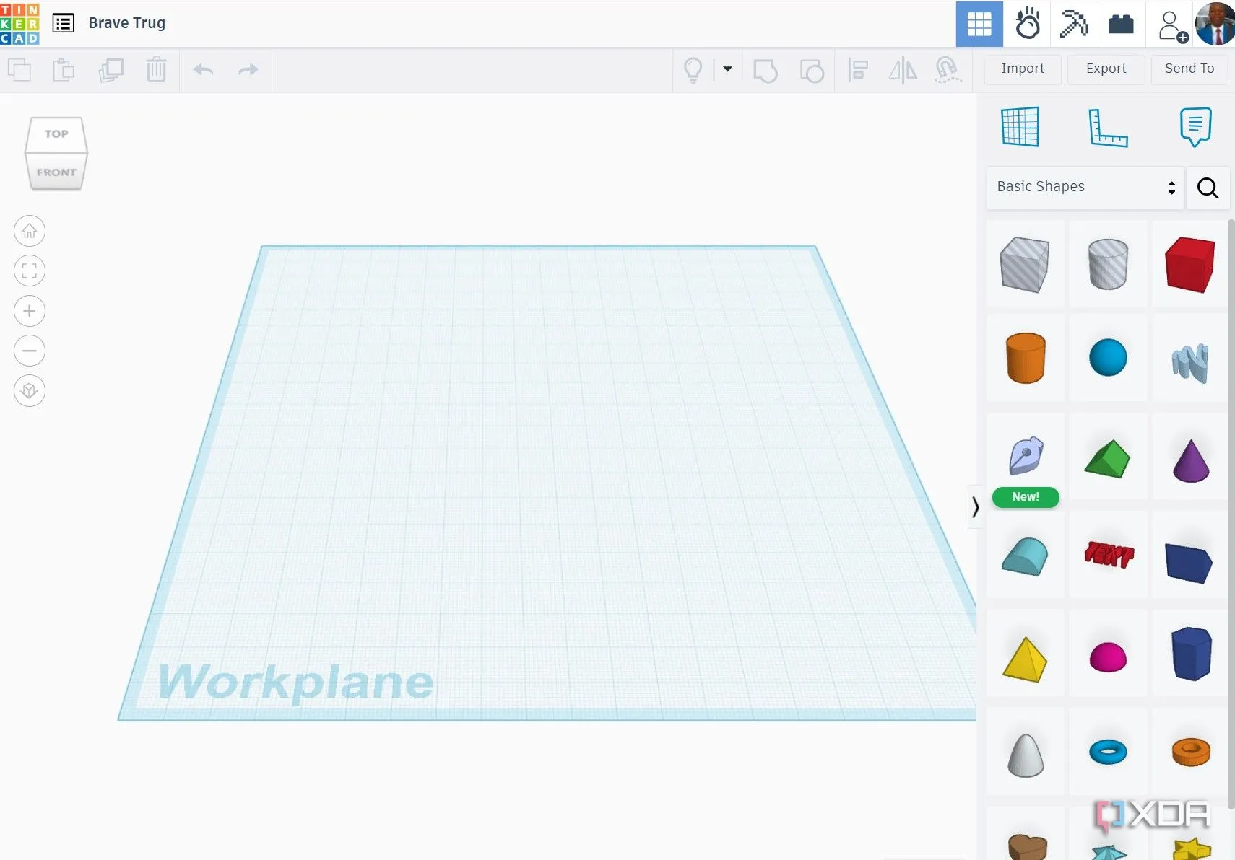
Task: Click the Export button
Action: click(1106, 69)
